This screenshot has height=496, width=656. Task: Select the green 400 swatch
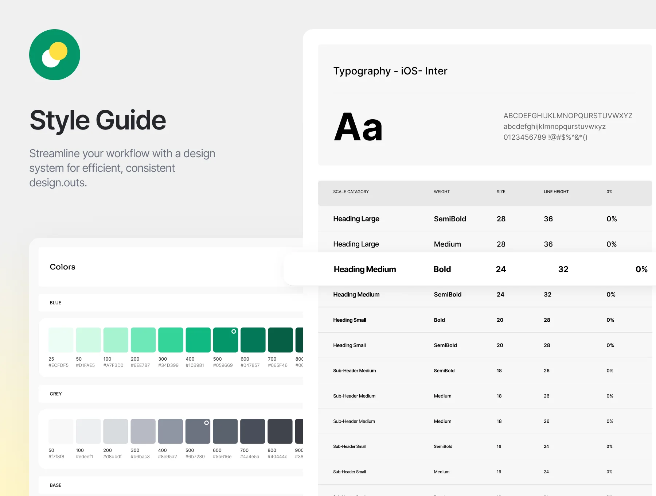click(198, 340)
